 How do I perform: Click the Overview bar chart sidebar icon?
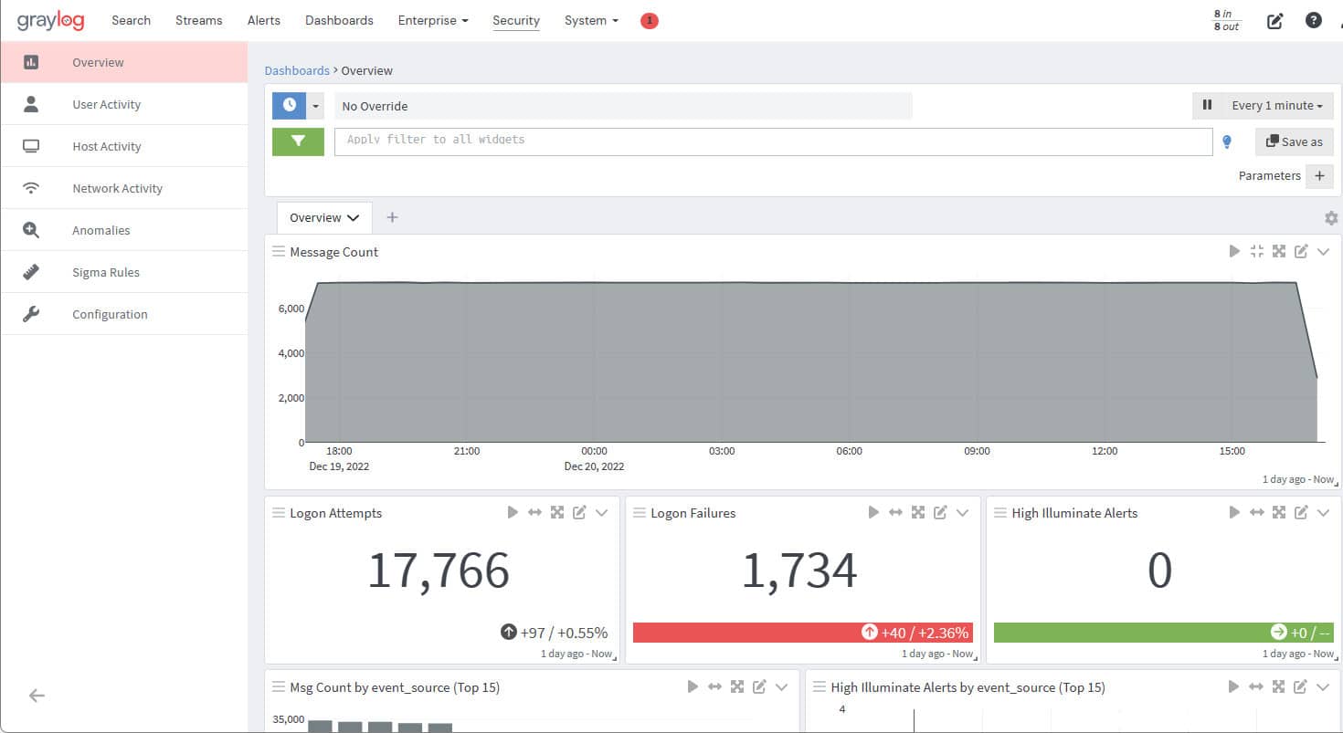(x=31, y=62)
